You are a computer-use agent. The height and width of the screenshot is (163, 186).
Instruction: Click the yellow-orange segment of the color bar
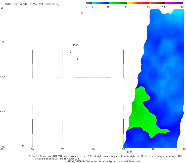[133, 3]
